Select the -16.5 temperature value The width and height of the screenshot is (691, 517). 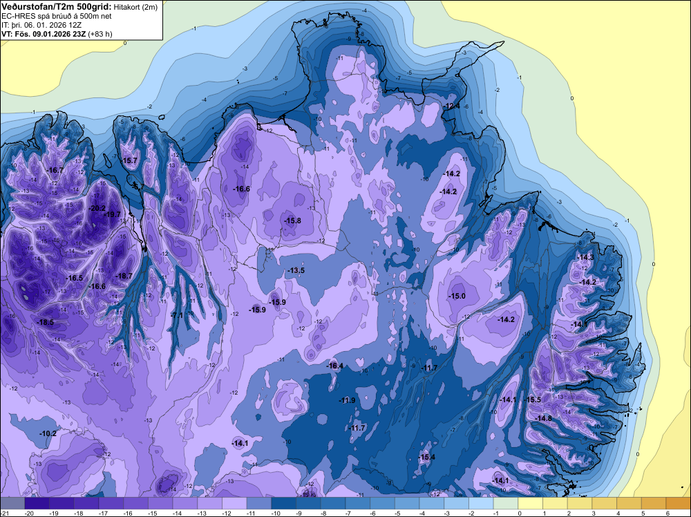click(75, 278)
